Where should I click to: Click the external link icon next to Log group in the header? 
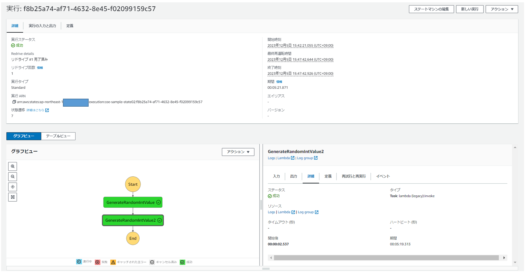click(316, 158)
